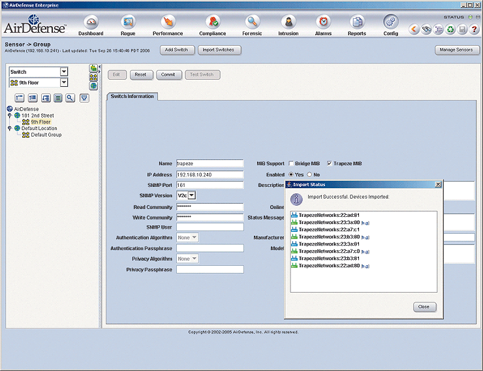The height and width of the screenshot is (371, 483).
Task: Select TrapezeNetworks:23:3a:00 in imported list
Action: tap(330, 223)
